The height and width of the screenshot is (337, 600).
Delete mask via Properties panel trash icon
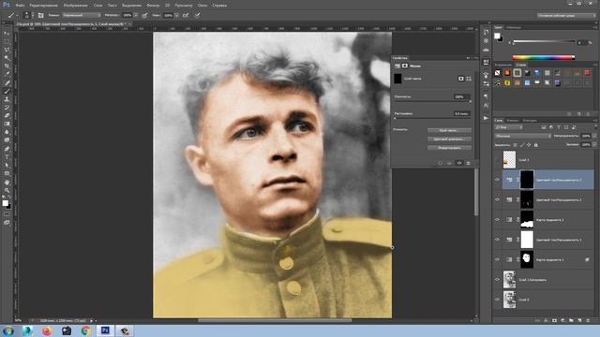coord(468,163)
